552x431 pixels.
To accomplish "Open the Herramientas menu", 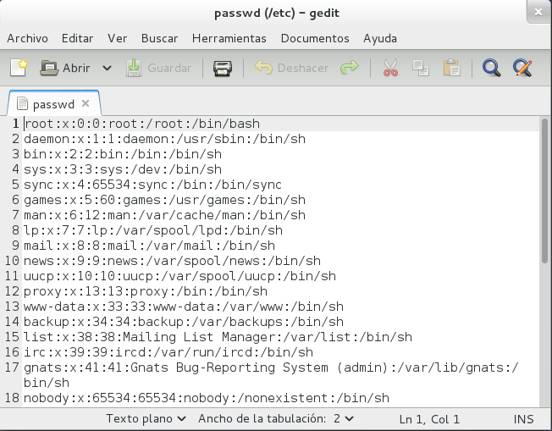I will pos(229,38).
